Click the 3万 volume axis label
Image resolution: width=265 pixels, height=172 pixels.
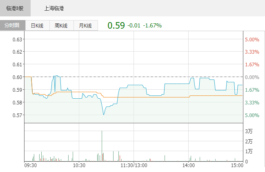click(x=249, y=131)
